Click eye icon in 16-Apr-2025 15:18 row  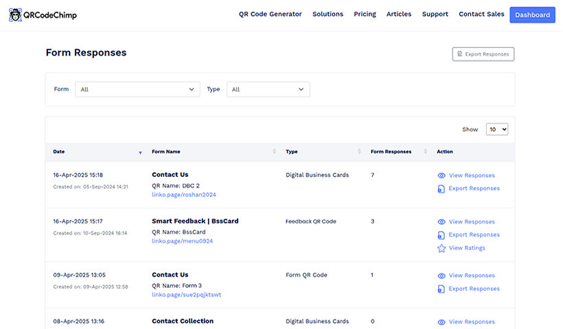point(441,175)
